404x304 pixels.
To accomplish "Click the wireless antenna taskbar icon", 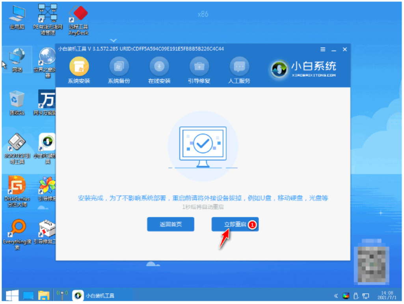I will [x=62, y=295].
